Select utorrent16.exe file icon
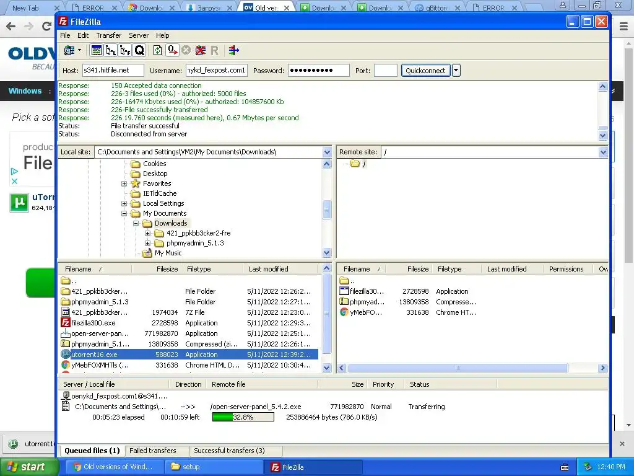Image resolution: width=634 pixels, height=476 pixels. 66,354
